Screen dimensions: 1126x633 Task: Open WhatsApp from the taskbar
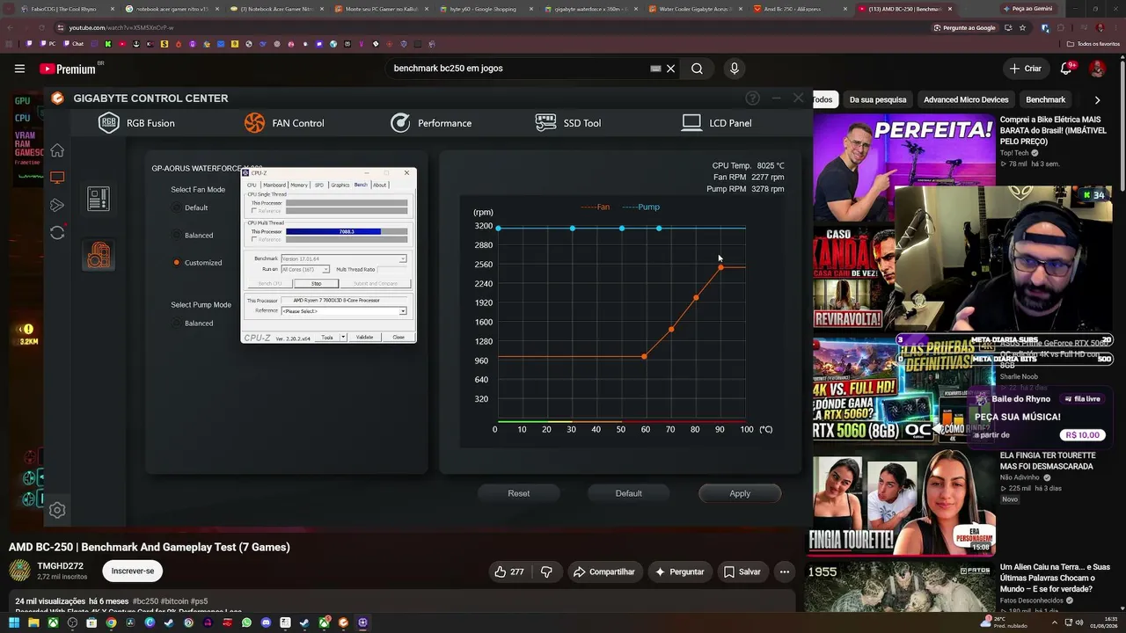(246, 623)
